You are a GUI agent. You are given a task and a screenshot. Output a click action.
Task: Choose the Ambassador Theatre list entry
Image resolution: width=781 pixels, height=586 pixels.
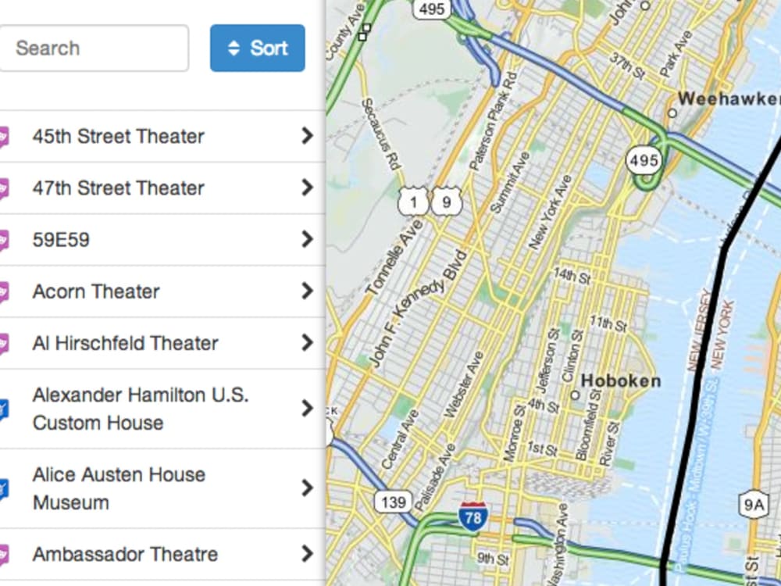pos(162,554)
